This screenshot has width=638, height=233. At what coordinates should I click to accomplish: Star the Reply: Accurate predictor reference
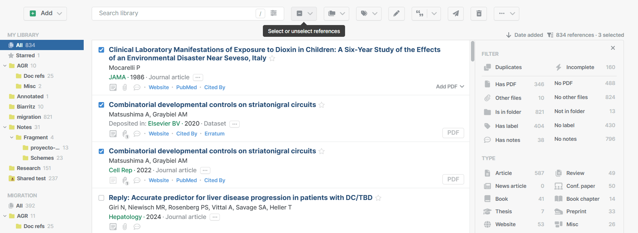(x=378, y=198)
